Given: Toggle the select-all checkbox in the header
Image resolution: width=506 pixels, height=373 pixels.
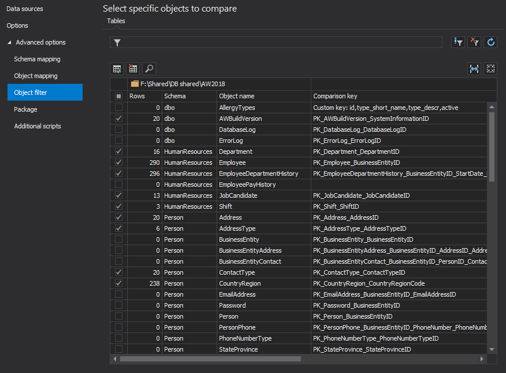Looking at the screenshot, I should [x=118, y=96].
